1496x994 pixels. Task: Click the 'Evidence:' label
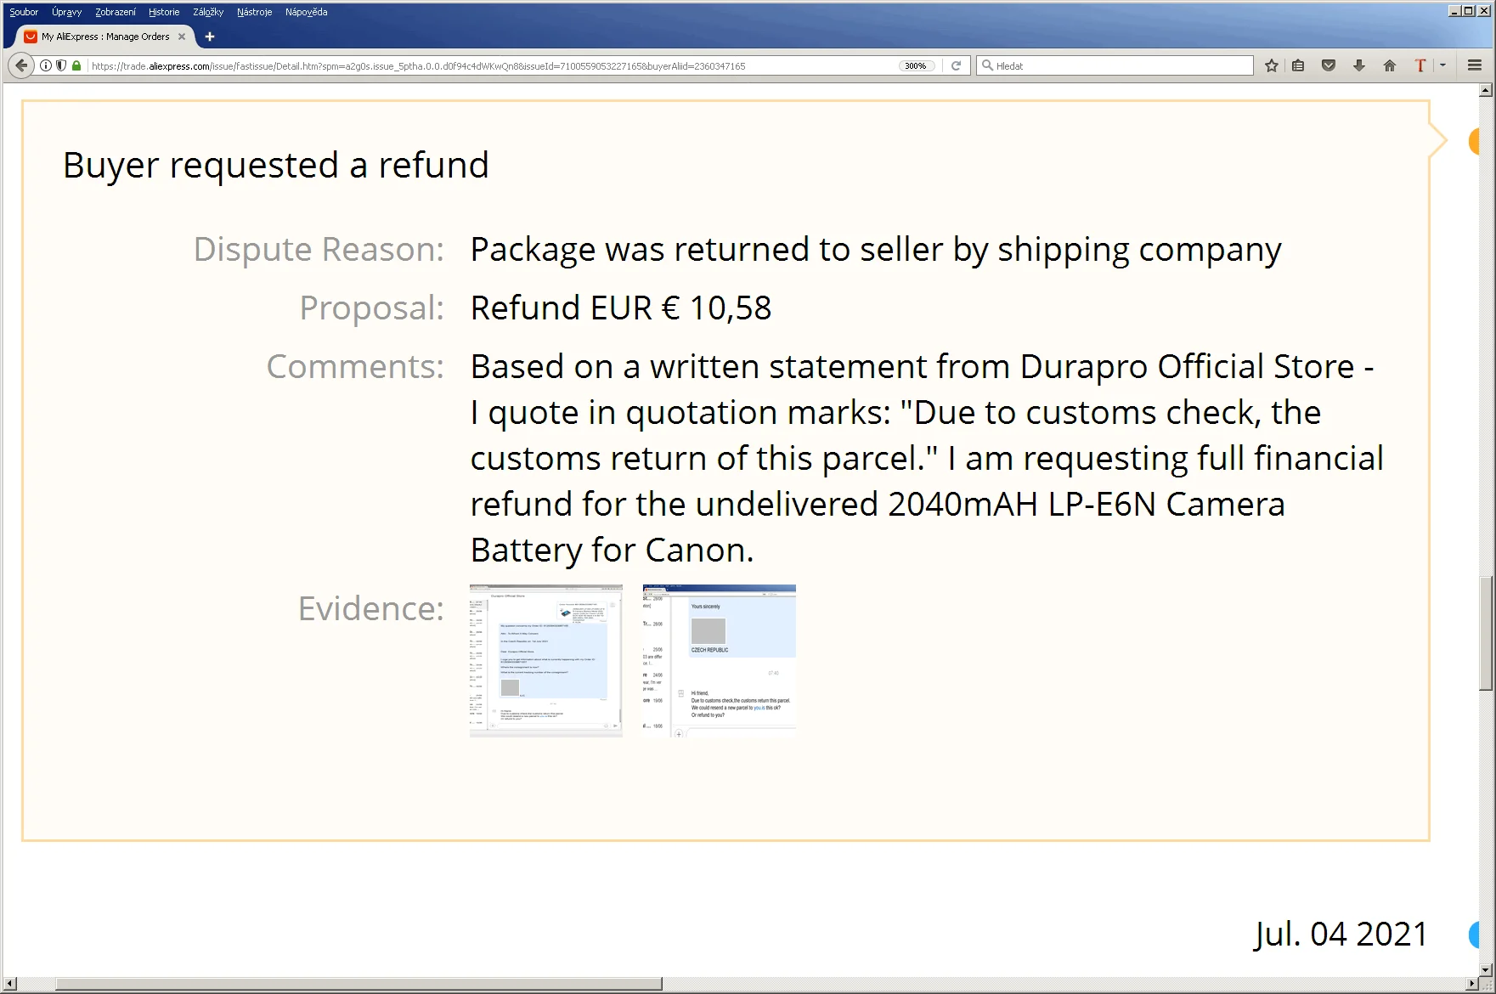[x=370, y=608]
